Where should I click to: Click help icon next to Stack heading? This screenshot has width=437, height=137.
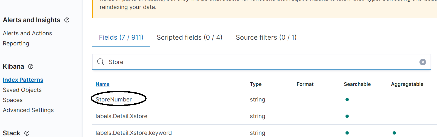(27, 133)
